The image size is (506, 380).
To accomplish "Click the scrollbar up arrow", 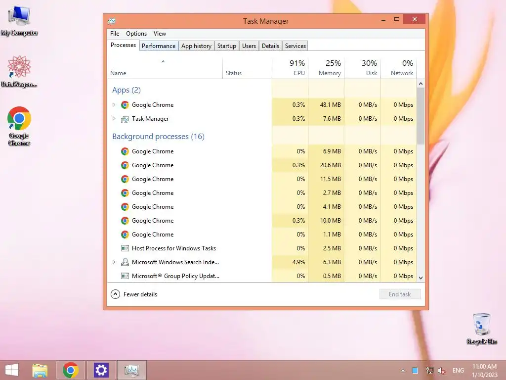I will click(421, 84).
